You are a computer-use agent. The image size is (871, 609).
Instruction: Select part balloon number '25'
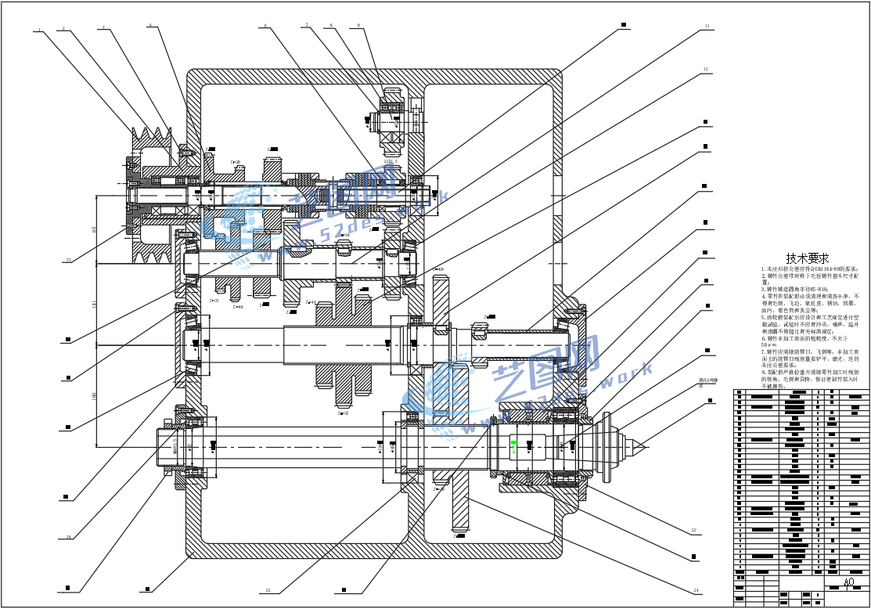point(268,591)
